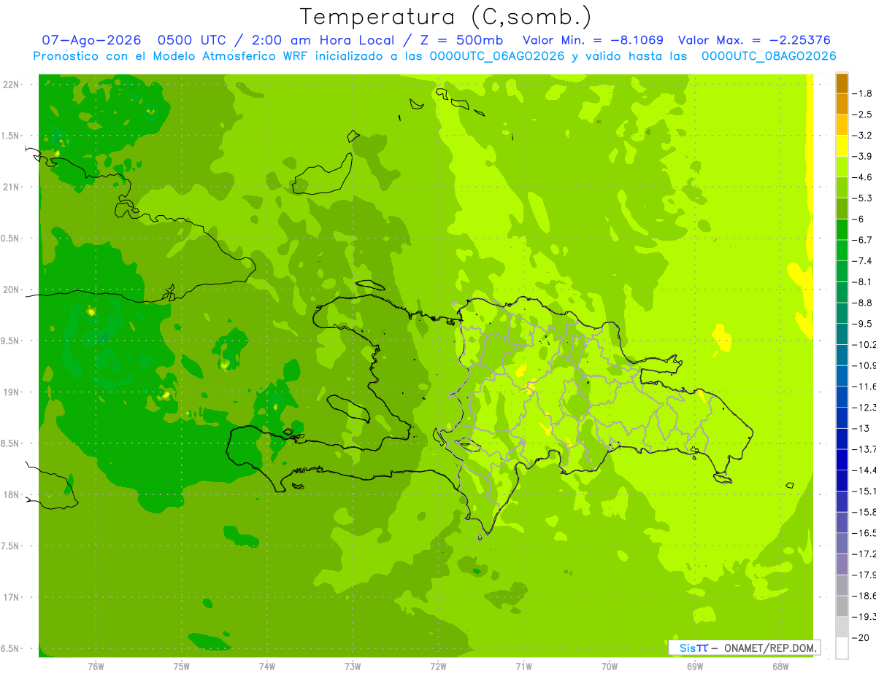Select validity end time "0000UTC_08AGO2026"
The image size is (876, 676).
pyautogui.click(x=769, y=55)
